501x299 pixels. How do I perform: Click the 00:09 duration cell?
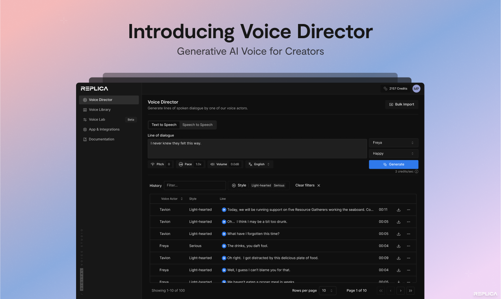pyautogui.click(x=384, y=258)
